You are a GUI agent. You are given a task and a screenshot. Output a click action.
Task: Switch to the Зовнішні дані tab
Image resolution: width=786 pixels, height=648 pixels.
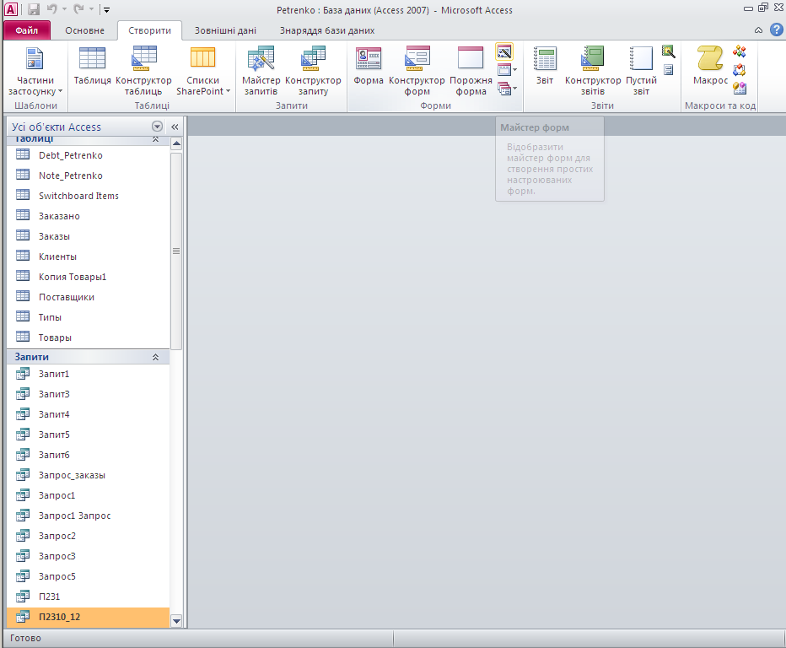click(225, 30)
